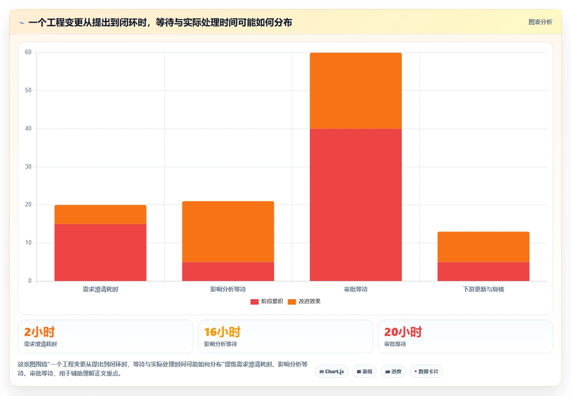Click the chart title text in the header
Viewport: 571px width, 396px height.
click(160, 22)
